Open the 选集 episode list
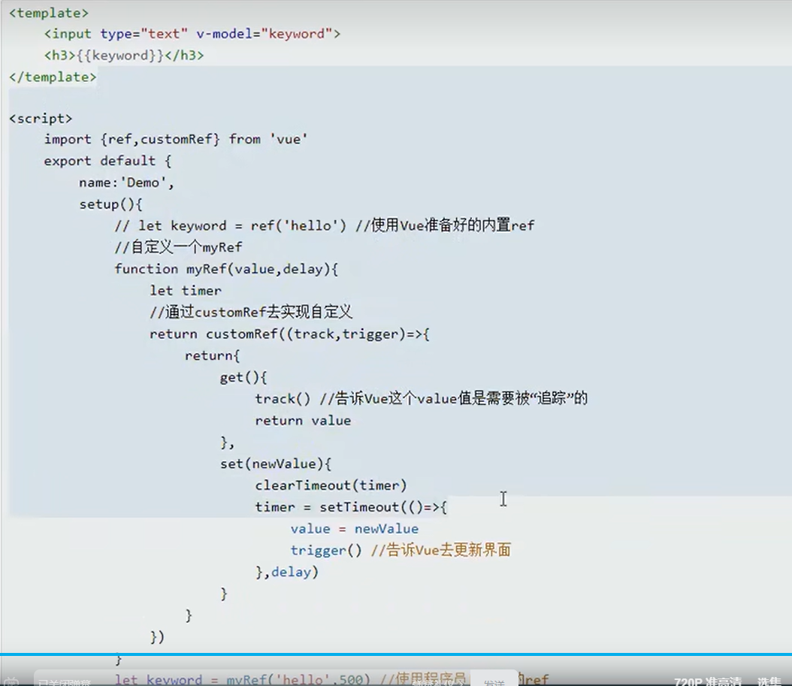792x686 pixels. point(769,681)
